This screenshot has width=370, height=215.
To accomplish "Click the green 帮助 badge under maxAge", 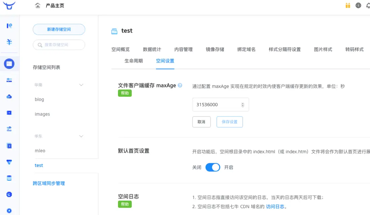I will click(x=125, y=93).
